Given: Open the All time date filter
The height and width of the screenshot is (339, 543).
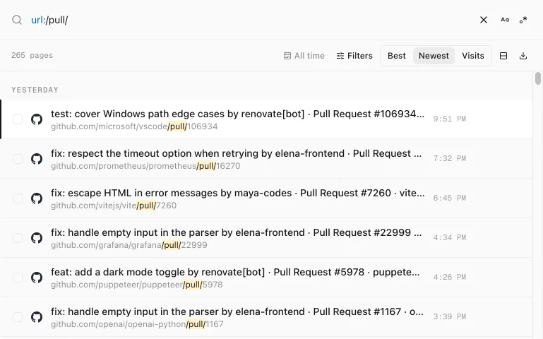Looking at the screenshot, I should (x=304, y=56).
